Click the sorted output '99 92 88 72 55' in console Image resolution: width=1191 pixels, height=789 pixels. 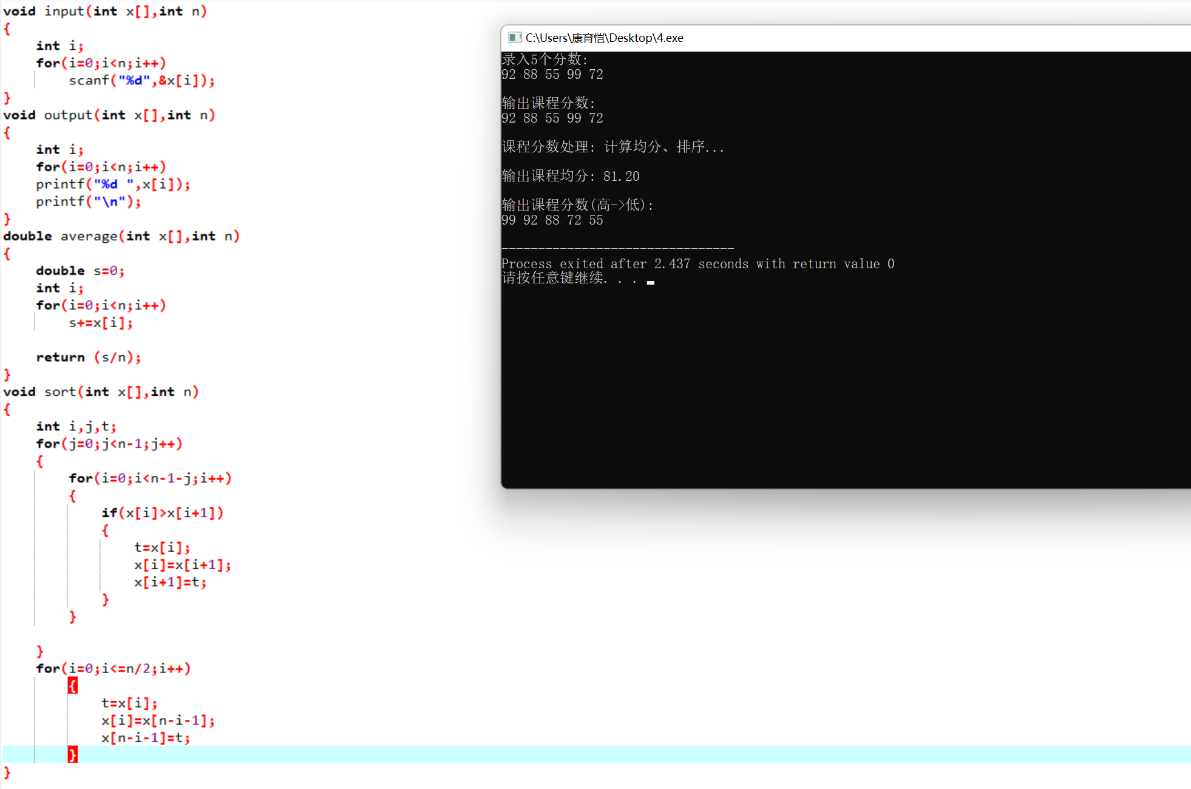(x=552, y=220)
